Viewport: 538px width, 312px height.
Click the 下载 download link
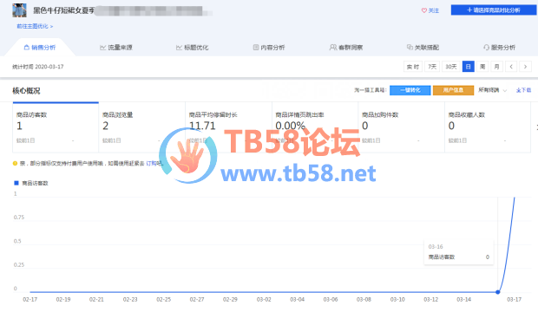pos(523,90)
